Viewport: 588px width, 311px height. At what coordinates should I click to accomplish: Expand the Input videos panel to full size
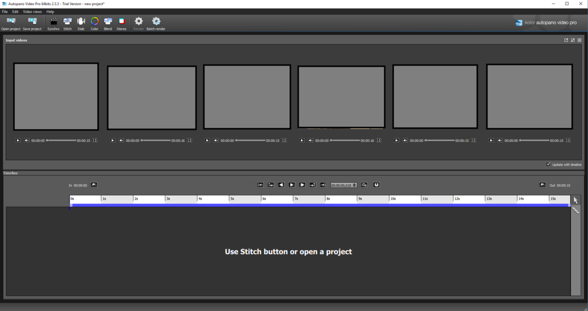pos(573,40)
